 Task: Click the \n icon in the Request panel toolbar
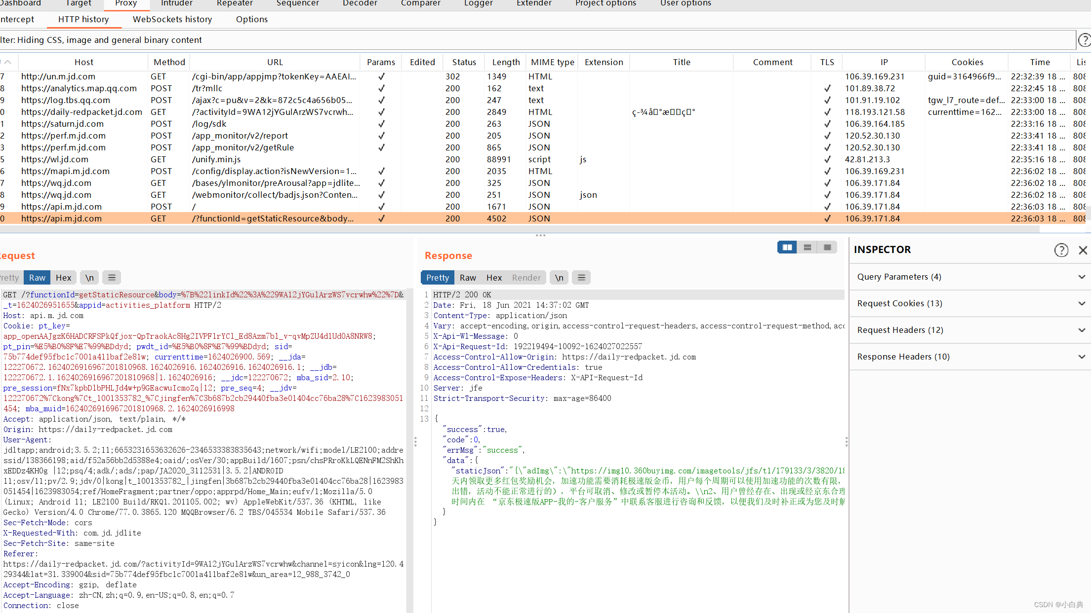(89, 277)
